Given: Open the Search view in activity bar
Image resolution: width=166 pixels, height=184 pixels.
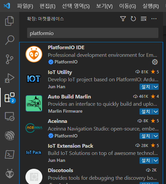Looking at the screenshot, I should (10, 40).
